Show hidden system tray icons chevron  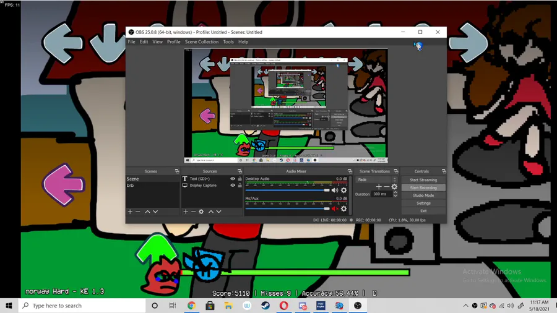coord(465,306)
